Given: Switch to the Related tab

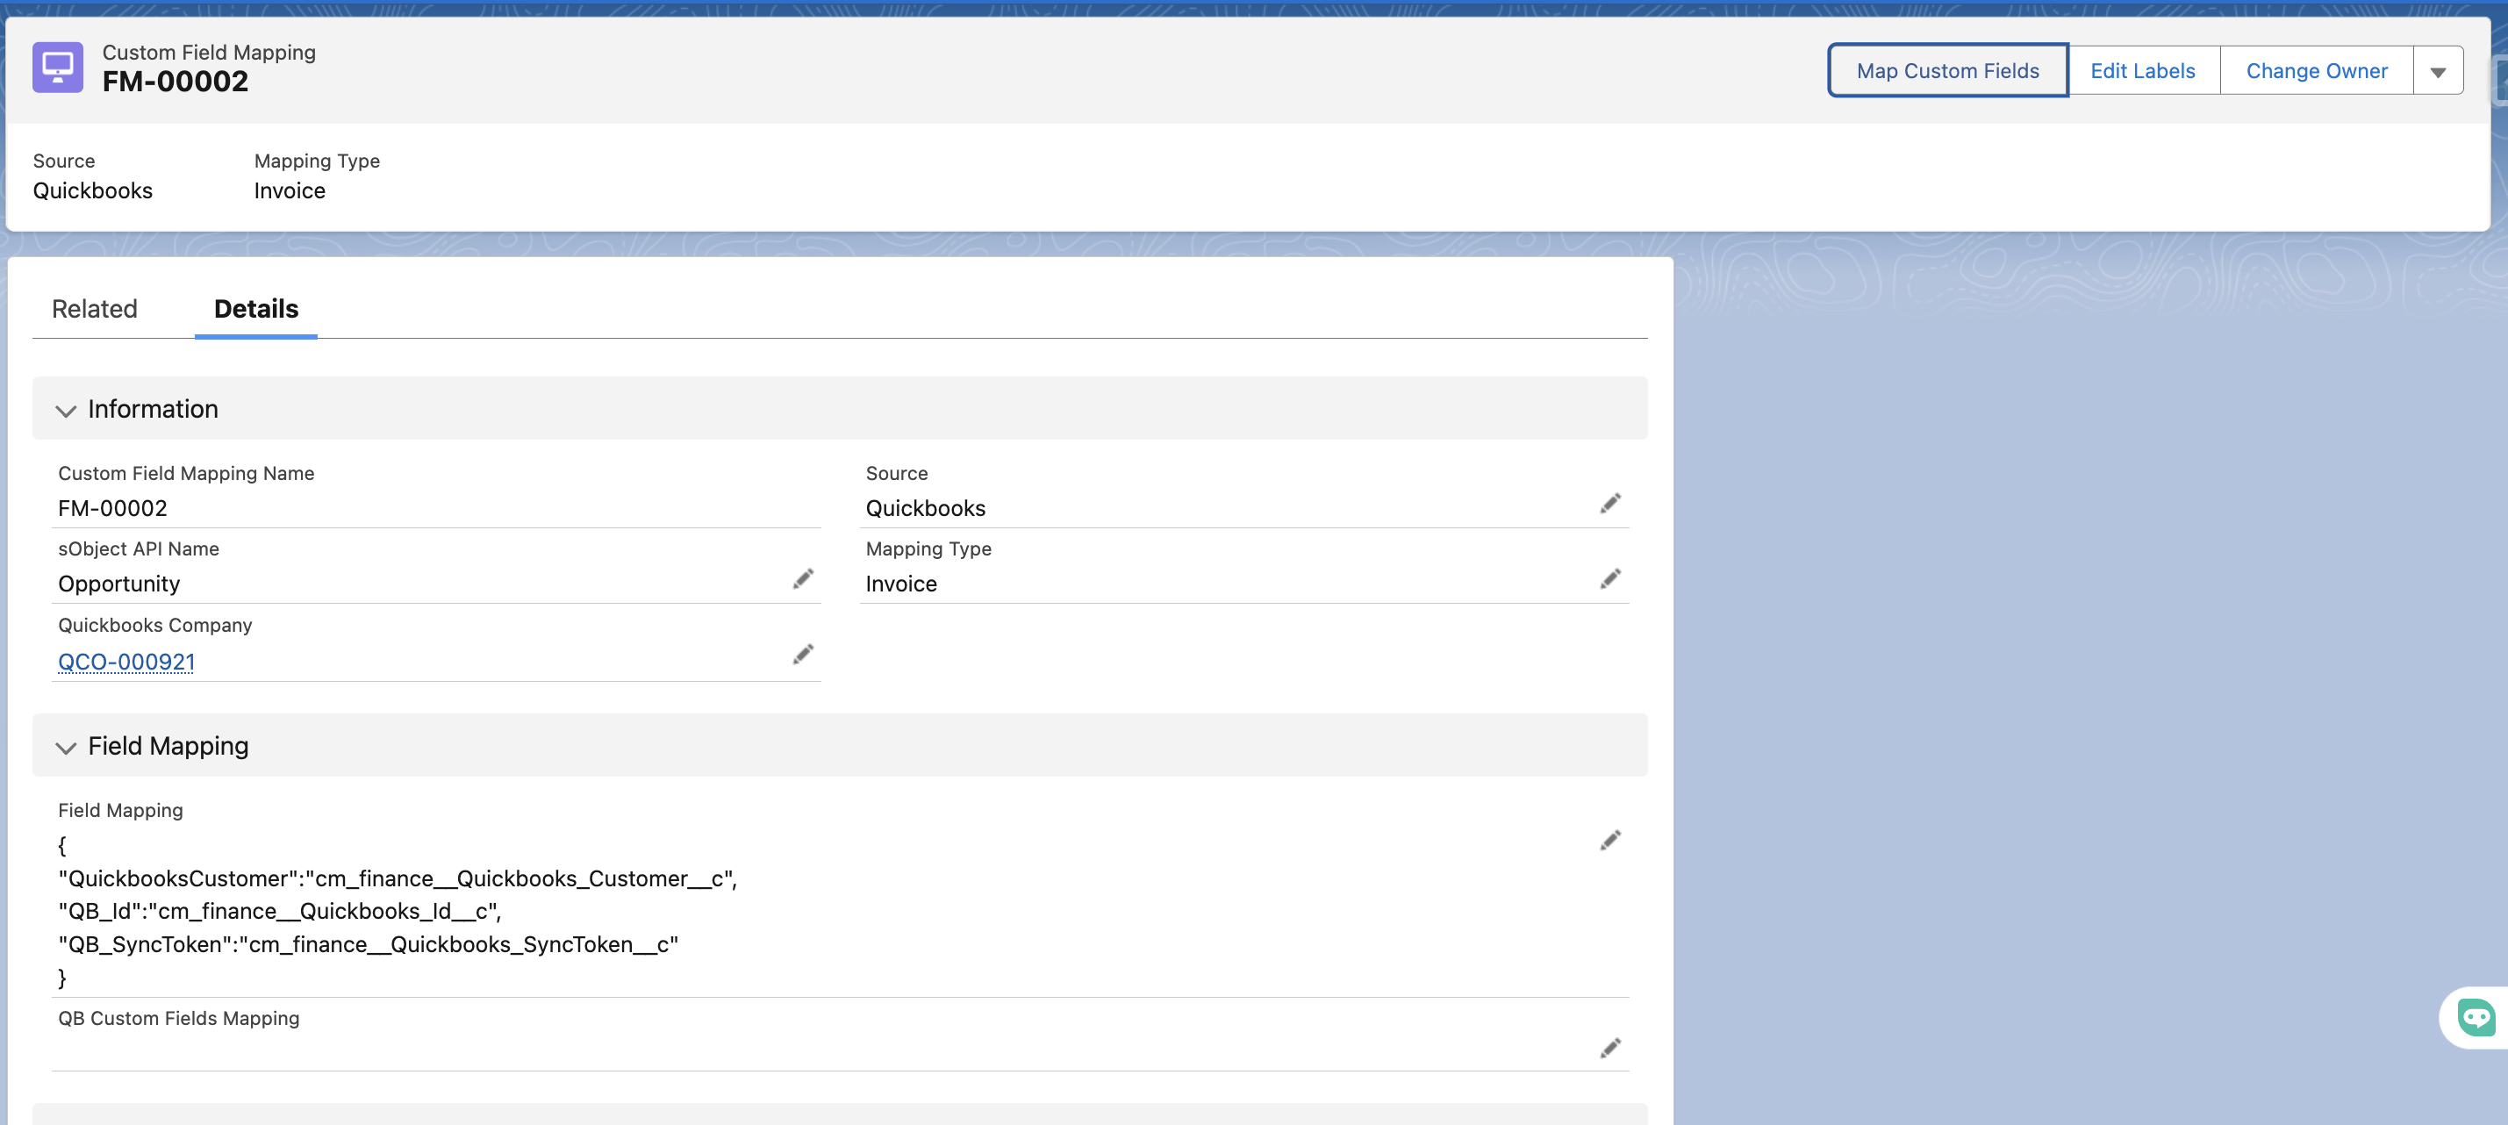Looking at the screenshot, I should pos(95,309).
